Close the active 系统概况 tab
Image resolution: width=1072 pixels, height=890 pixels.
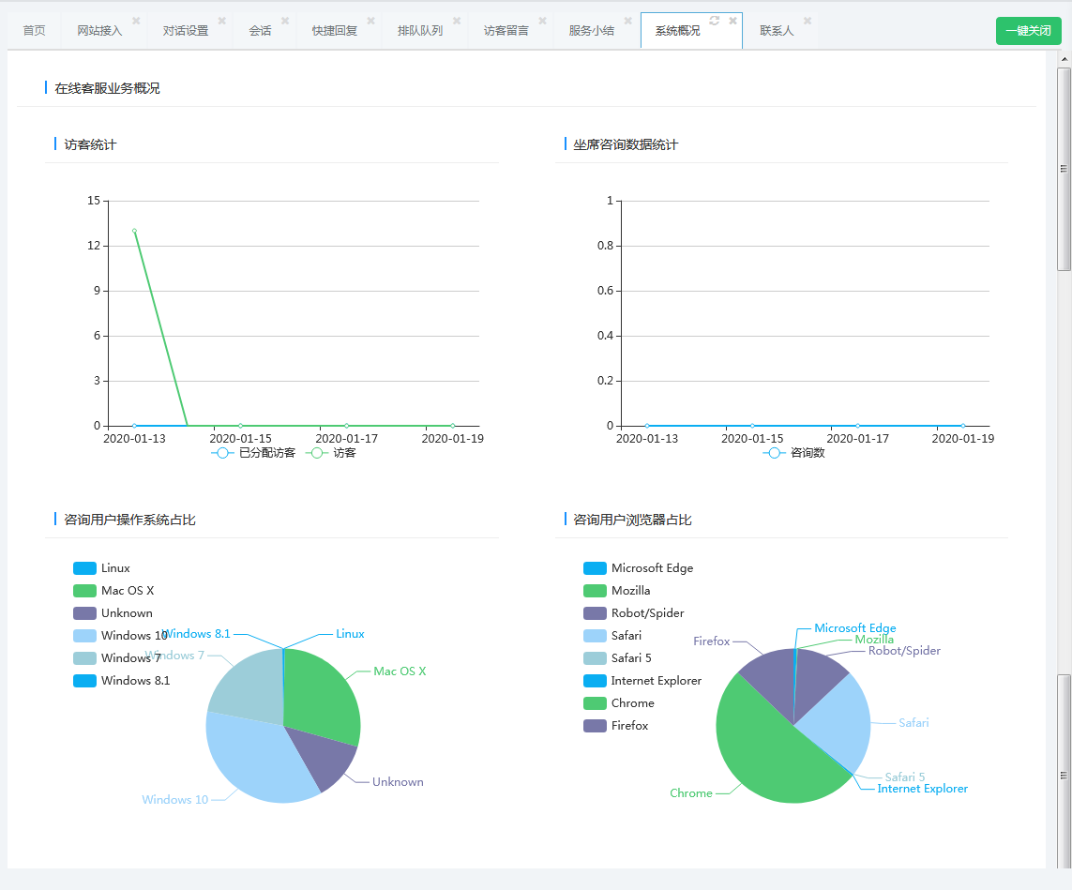(x=732, y=21)
